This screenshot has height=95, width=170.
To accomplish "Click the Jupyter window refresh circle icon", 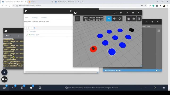I will 71,11.
